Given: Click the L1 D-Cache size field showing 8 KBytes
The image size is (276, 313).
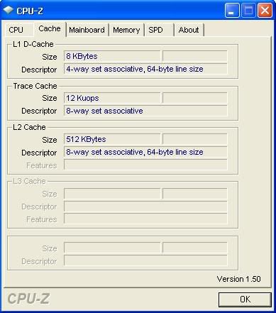Looking at the screenshot, I should click(x=112, y=56).
